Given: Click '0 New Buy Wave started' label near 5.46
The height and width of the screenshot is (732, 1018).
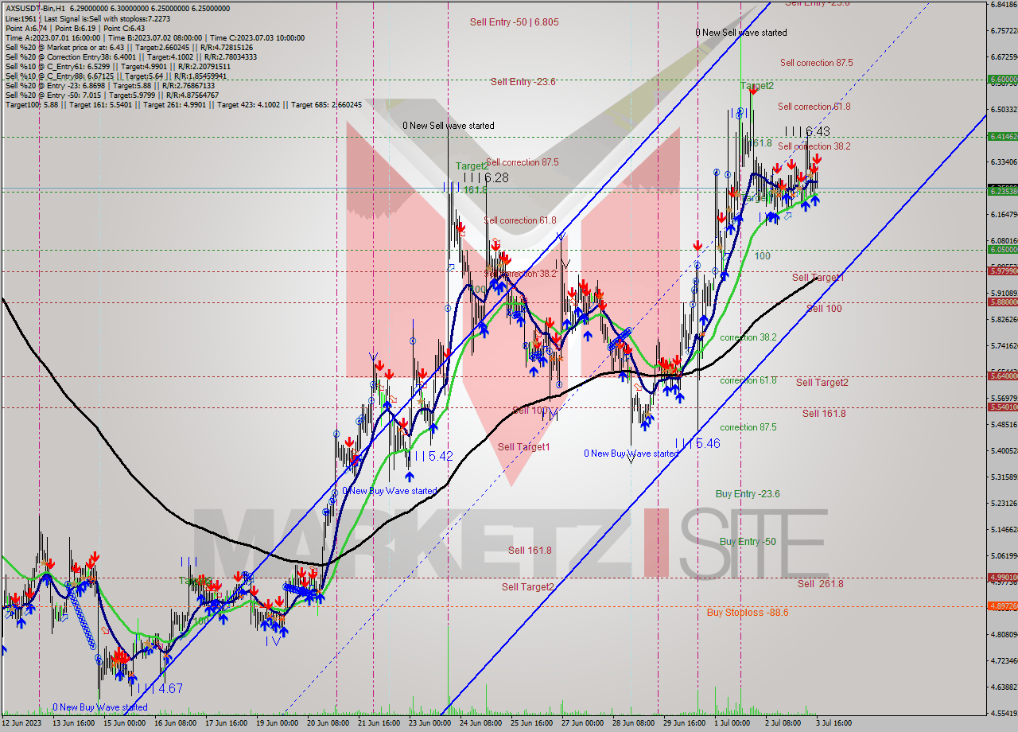Looking at the screenshot, I should click(x=631, y=454).
